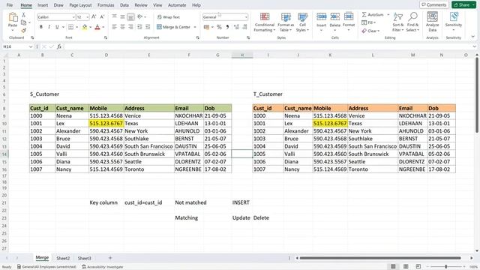This screenshot has width=480, height=270.
Task: Click the Comments button
Action: [434, 5]
